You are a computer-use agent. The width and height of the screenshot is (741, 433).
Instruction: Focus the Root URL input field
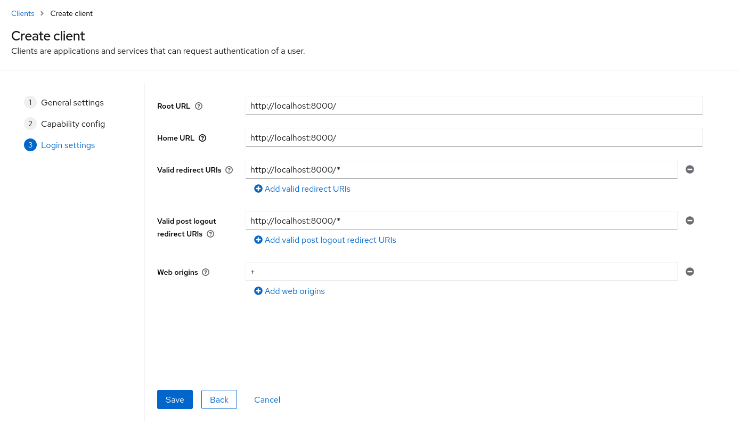(474, 105)
